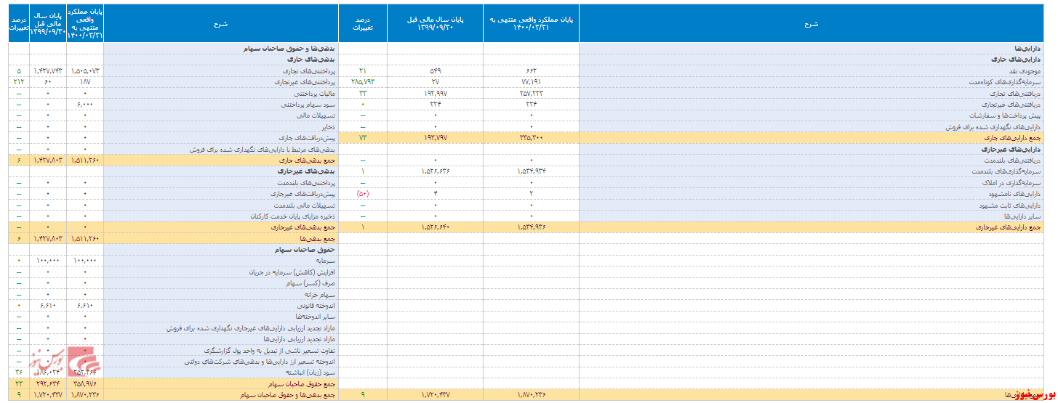1058x403 pixels.
Task: Click the red (۵۰) percent change value
Action: [364, 194]
